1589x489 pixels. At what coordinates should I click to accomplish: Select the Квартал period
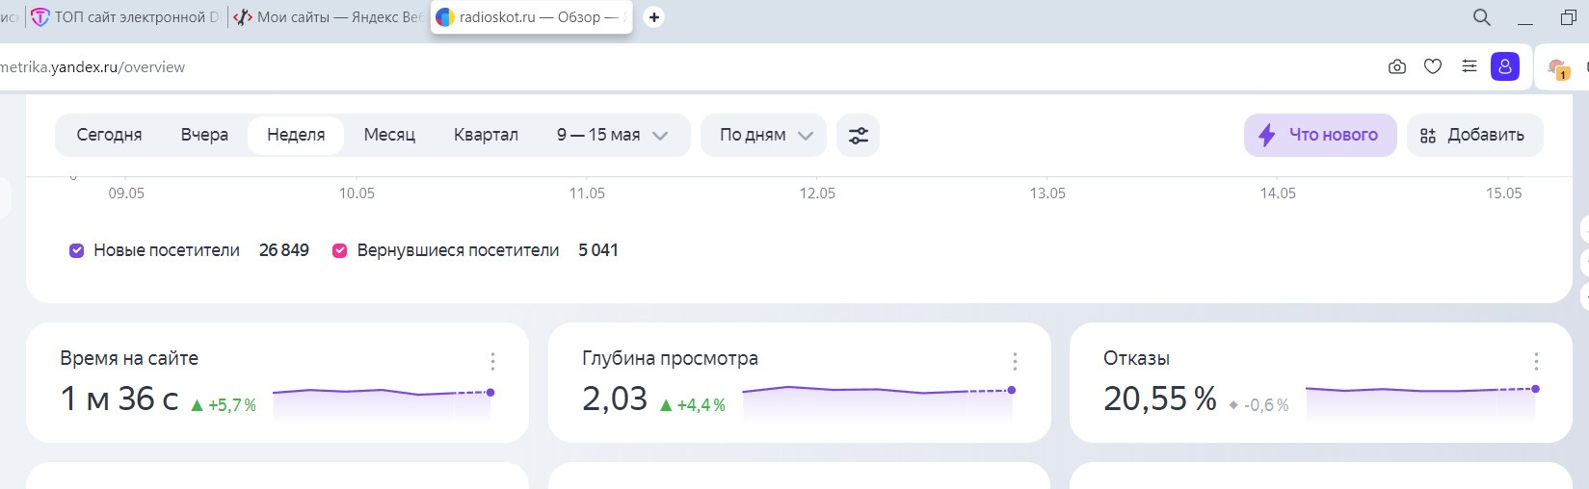click(486, 135)
